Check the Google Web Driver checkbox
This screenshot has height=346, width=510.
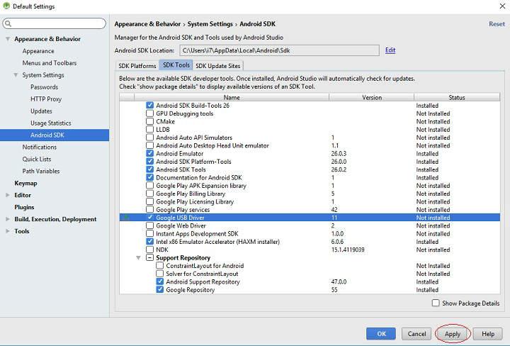coord(149,225)
